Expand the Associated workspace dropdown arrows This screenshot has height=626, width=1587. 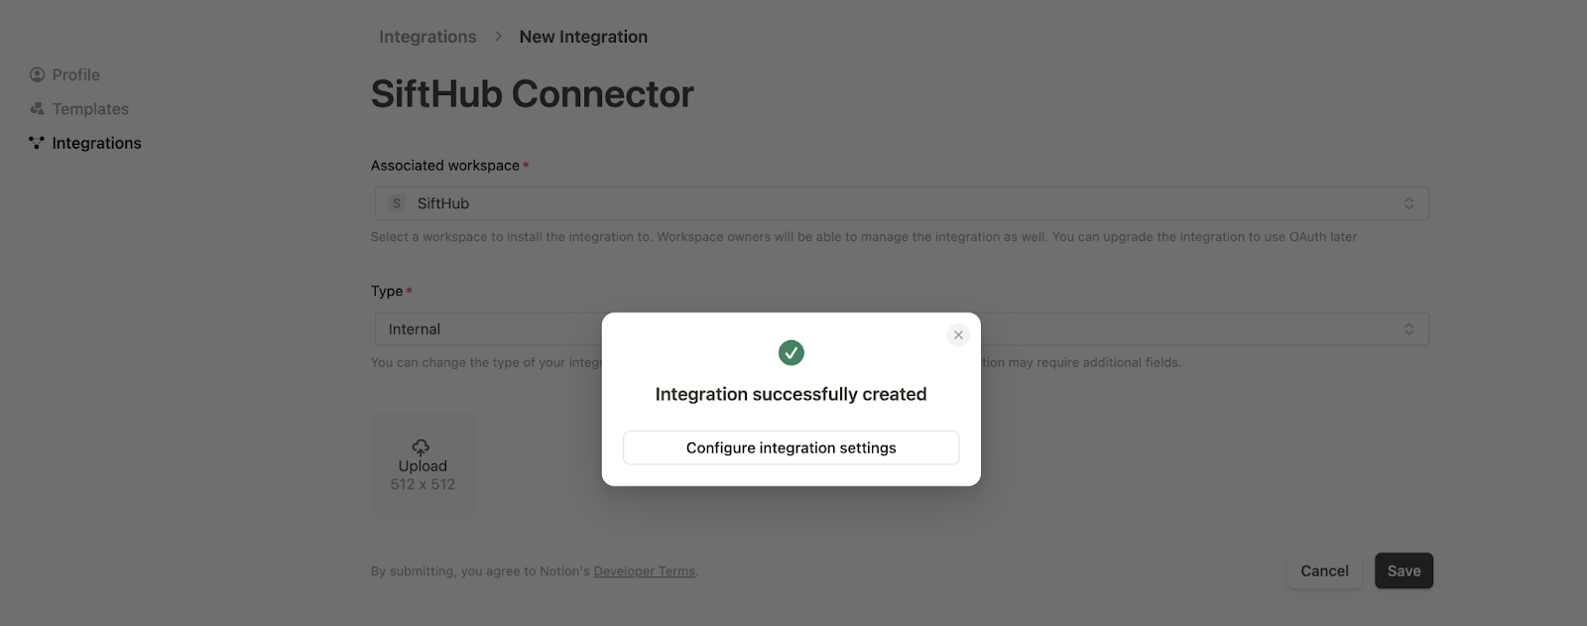coord(1408,203)
